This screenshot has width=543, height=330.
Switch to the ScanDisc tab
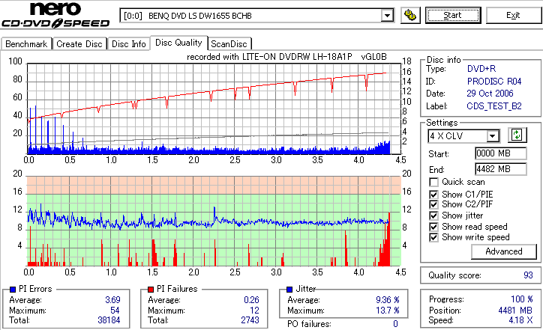(229, 44)
